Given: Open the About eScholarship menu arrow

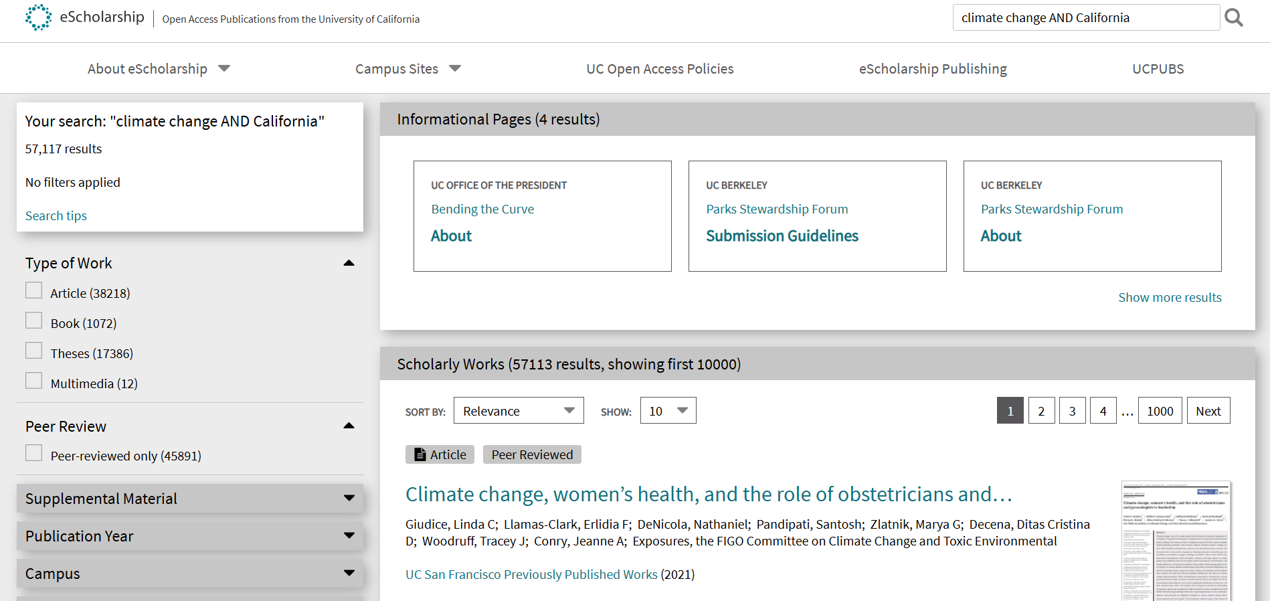Looking at the screenshot, I should [224, 68].
